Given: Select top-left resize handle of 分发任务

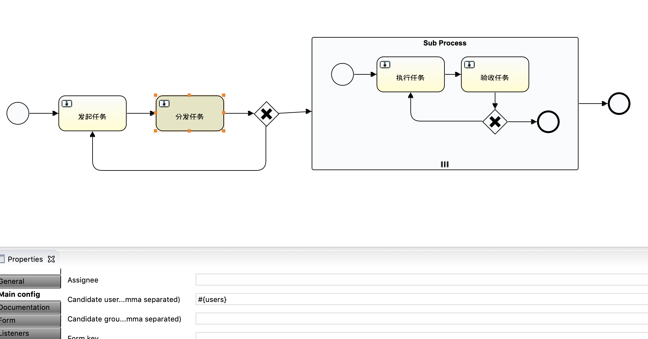Looking at the screenshot, I should (x=156, y=95).
